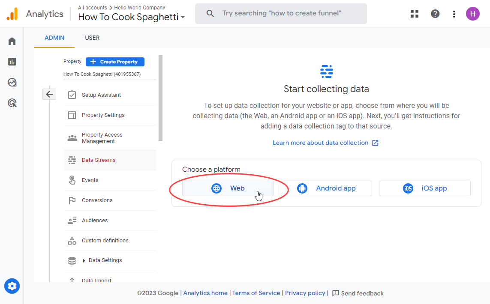The width and height of the screenshot is (490, 304).
Task: Select the ADMIN tab
Action: tap(54, 38)
